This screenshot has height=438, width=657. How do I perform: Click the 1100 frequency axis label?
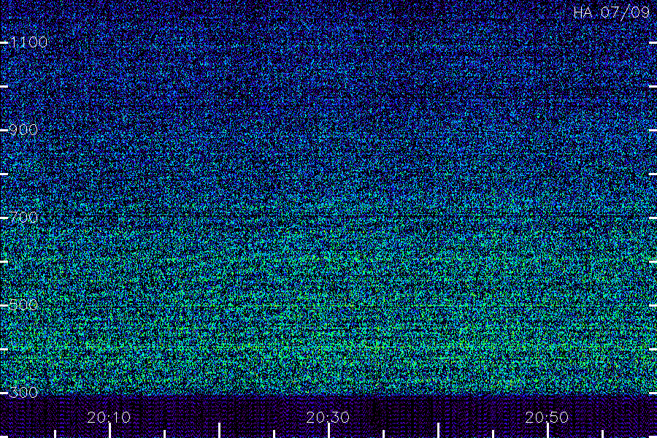28,42
